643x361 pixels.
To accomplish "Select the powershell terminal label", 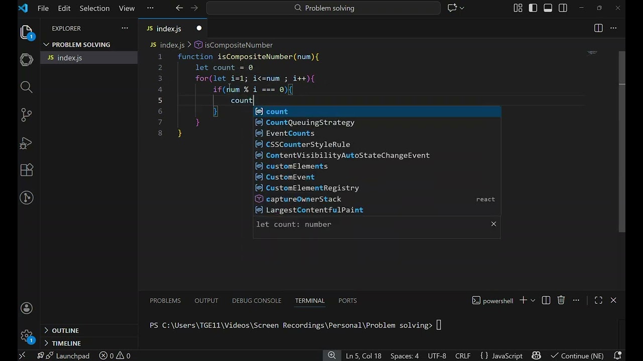I will click(x=493, y=300).
